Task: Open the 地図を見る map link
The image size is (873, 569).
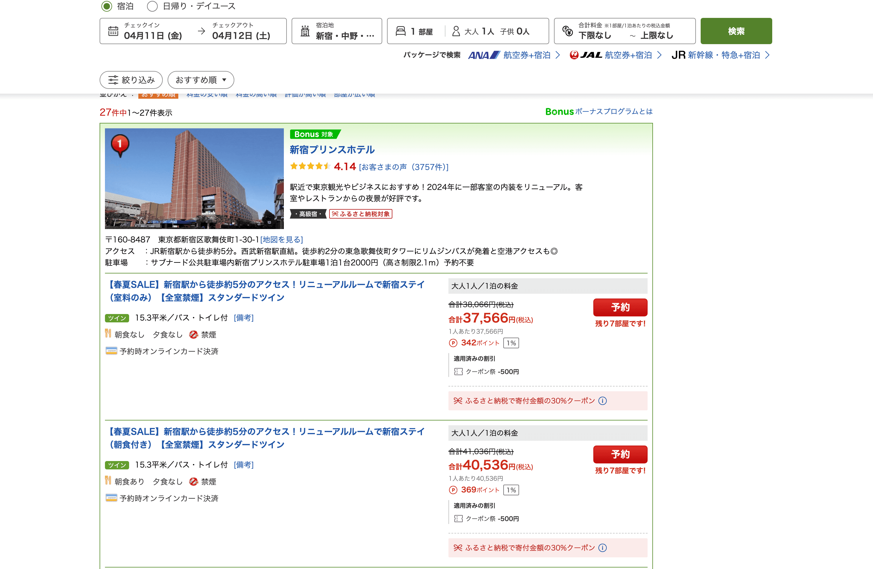Action: coord(281,239)
